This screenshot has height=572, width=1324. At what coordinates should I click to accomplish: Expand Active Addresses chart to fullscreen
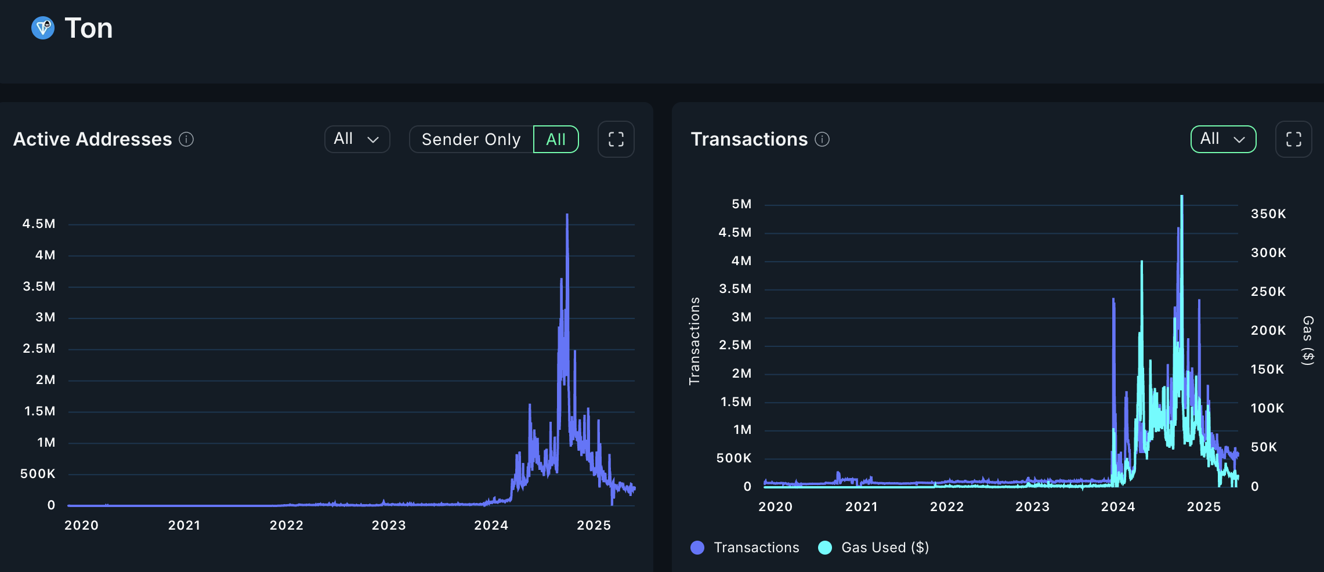pos(616,139)
